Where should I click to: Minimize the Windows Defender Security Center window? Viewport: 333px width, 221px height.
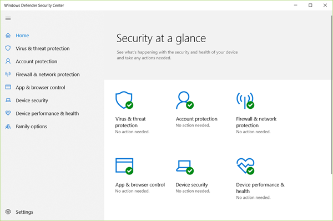(x=295, y=5)
